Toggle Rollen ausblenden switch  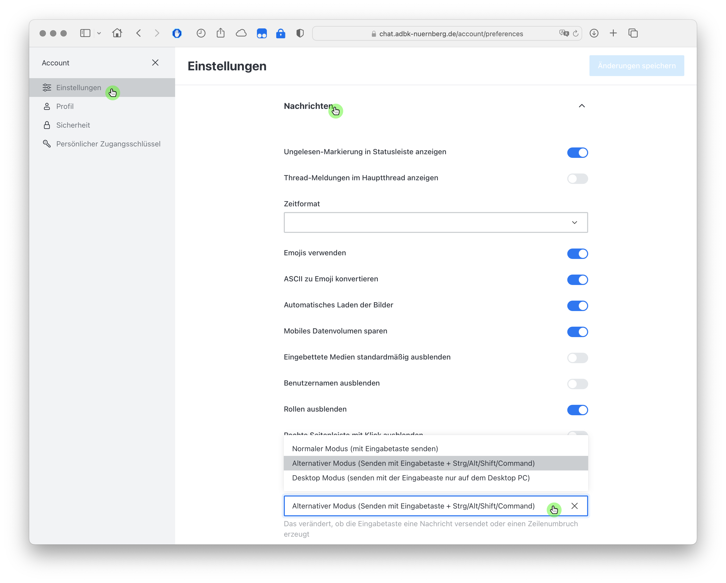click(577, 410)
